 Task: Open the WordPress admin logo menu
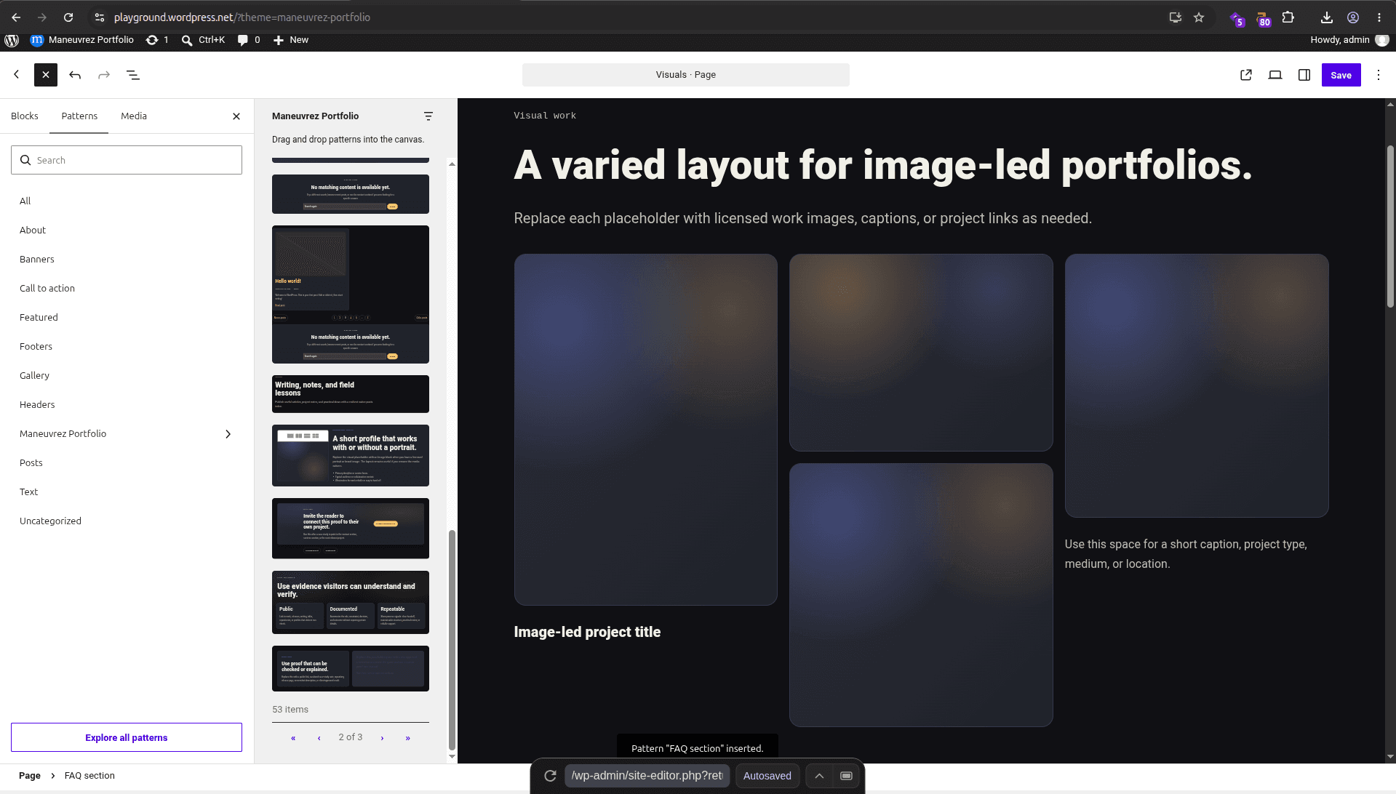(x=12, y=40)
